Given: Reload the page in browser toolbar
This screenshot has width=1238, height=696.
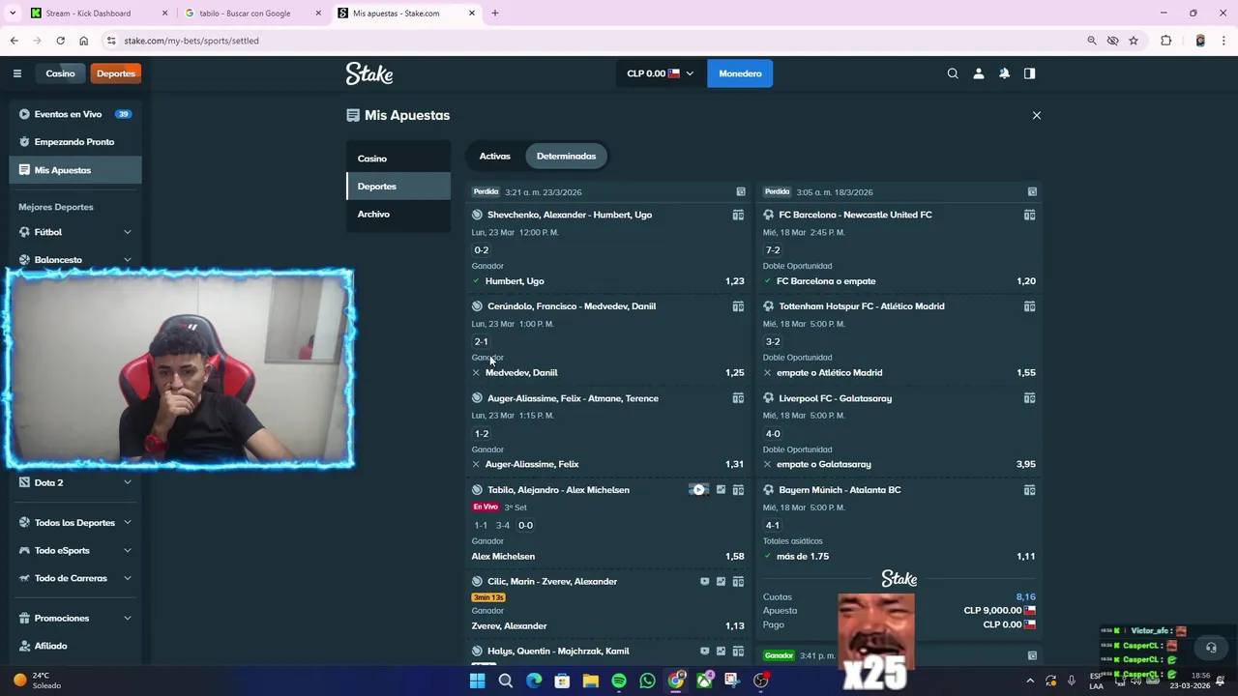Looking at the screenshot, I should tap(60, 41).
